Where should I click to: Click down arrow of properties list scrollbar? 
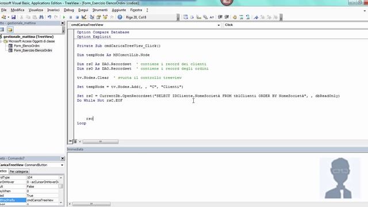click(x=61, y=202)
